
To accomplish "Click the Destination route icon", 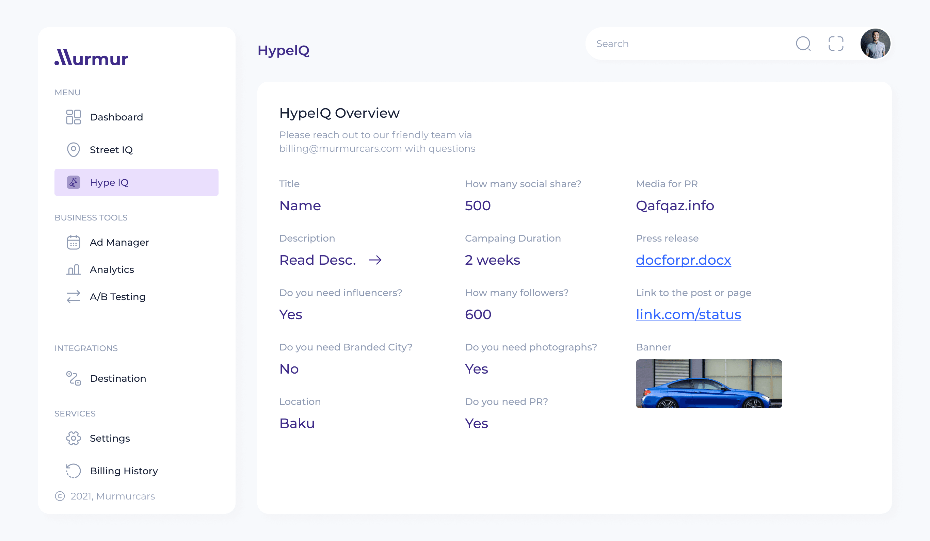I will 74,378.
